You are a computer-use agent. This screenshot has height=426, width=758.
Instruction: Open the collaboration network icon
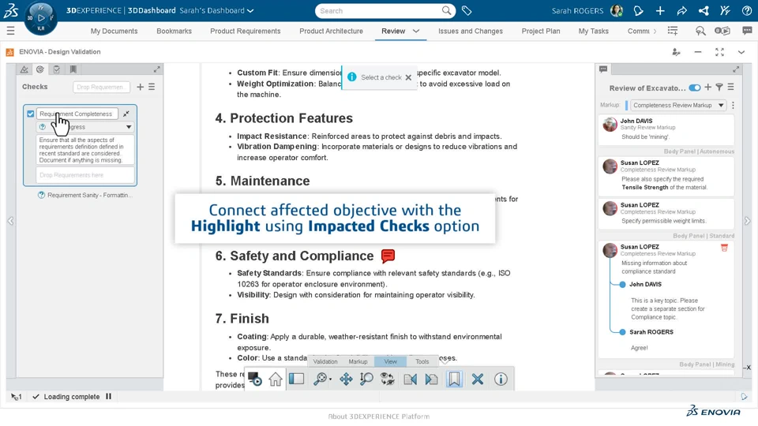704,10
